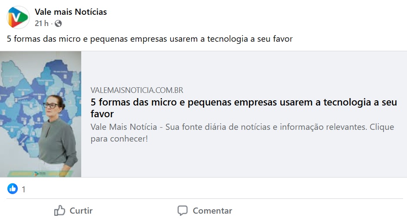407x221 pixels.
Task: Open the Vale mais Notícias profile avatar
Action: 18,17
